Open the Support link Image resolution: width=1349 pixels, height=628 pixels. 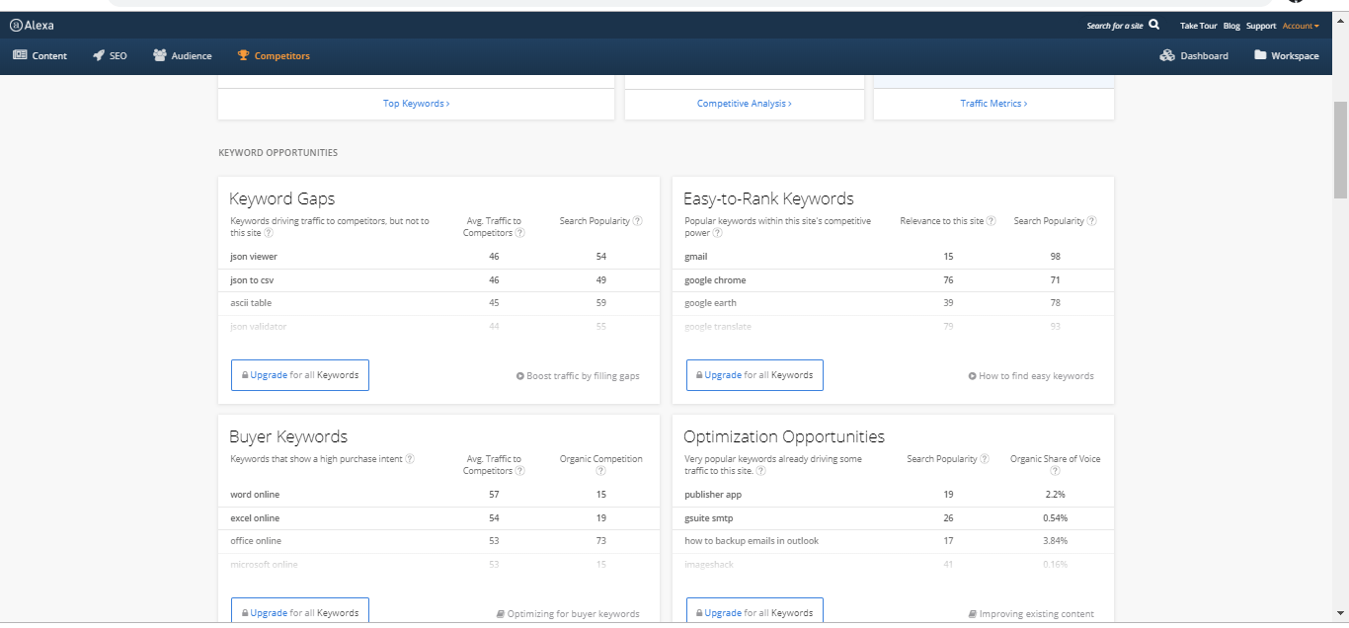pos(1261,26)
